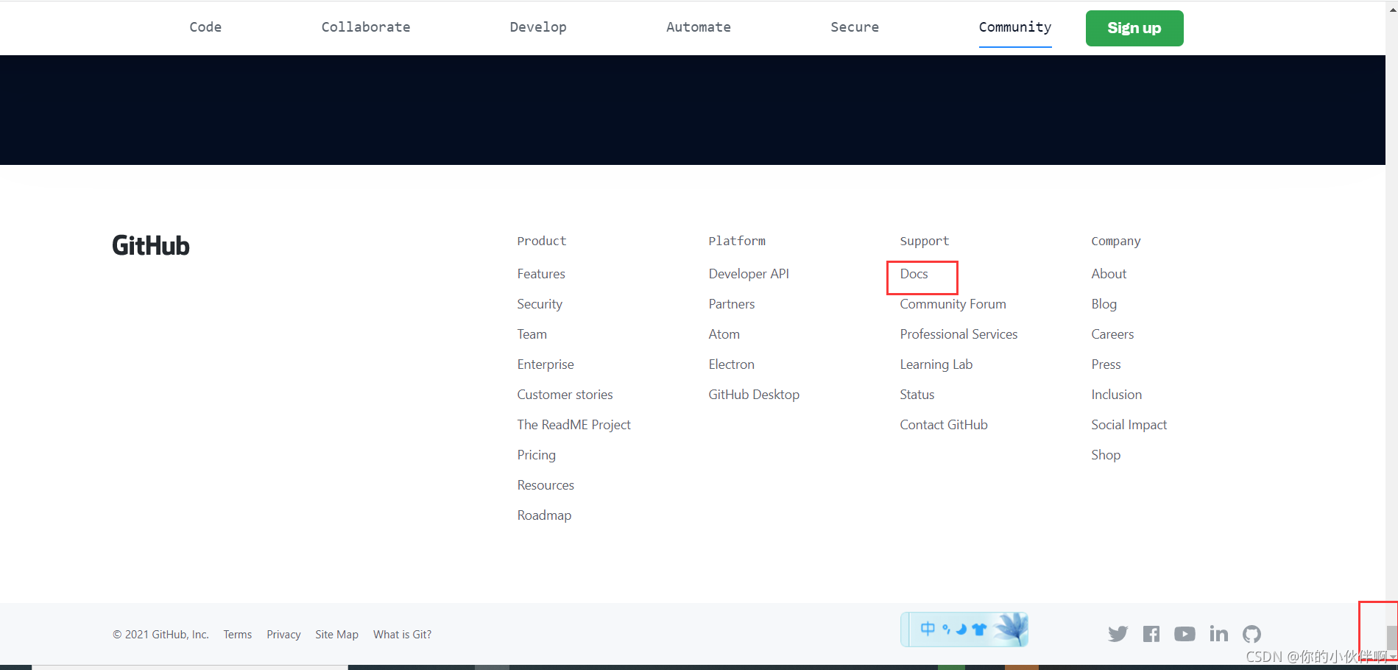Image resolution: width=1398 pixels, height=670 pixels.
Task: Open the GitHub Desktop link
Action: [754, 395]
